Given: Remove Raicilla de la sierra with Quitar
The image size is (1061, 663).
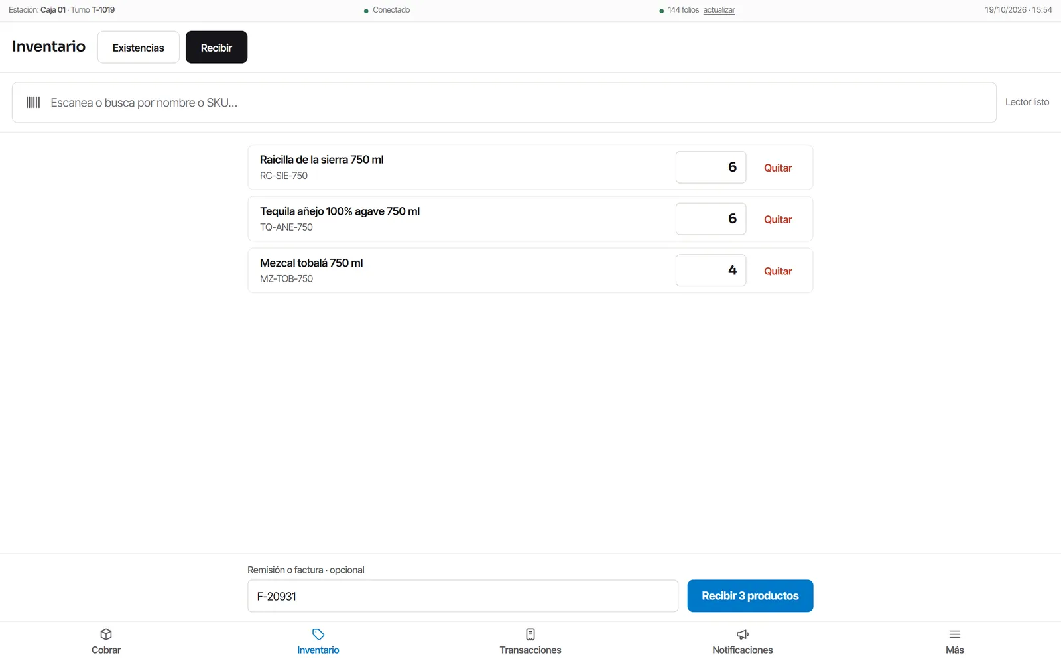Looking at the screenshot, I should (778, 168).
